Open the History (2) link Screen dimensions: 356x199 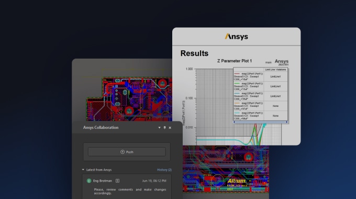[164, 170]
